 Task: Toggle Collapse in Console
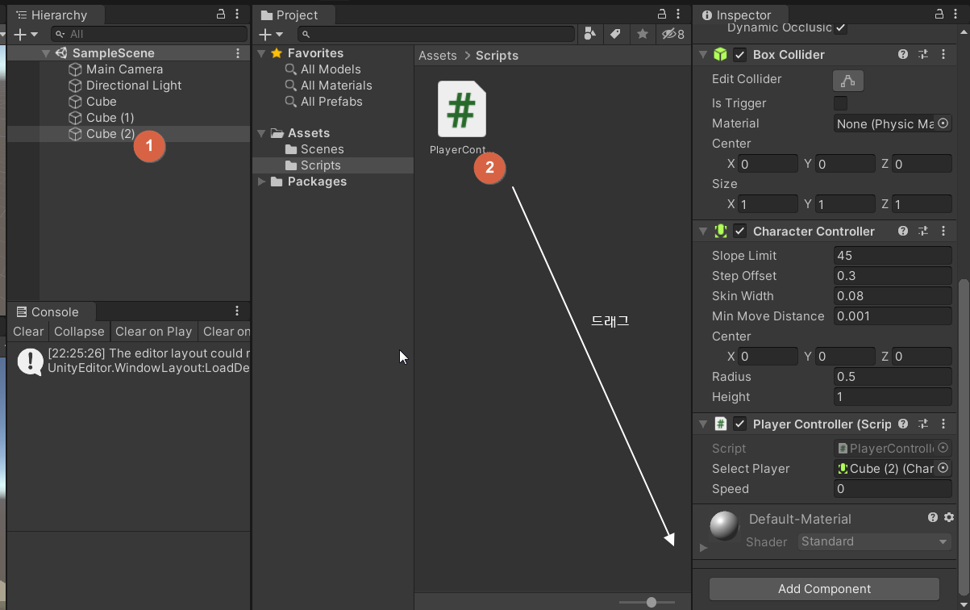pyautogui.click(x=79, y=332)
